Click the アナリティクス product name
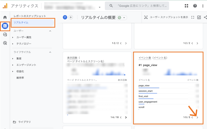Viewport: 207px width, 129px height. click(25, 6)
